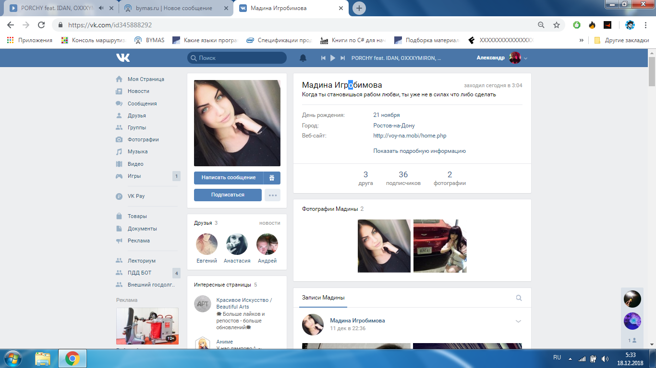The width and height of the screenshot is (656, 368).
Task: Expand the post options chevron
Action: [518, 322]
